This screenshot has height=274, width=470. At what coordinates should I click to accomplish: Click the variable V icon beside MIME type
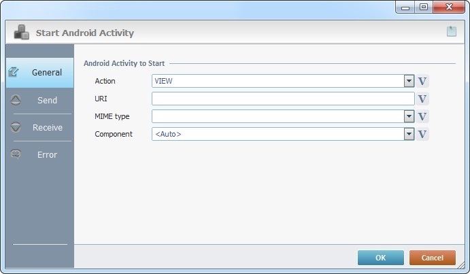click(422, 116)
